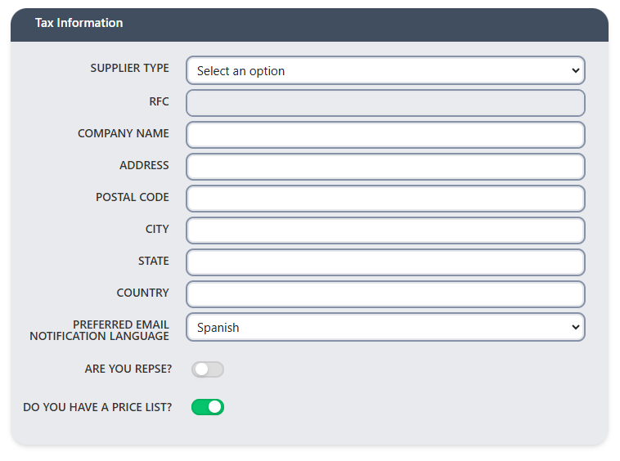
Task: Enable the Are You REPSE toggle
Action: click(208, 369)
